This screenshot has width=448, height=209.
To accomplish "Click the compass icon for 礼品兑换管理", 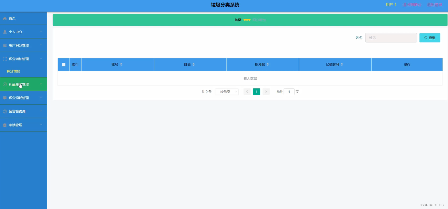I will click(x=5, y=84).
